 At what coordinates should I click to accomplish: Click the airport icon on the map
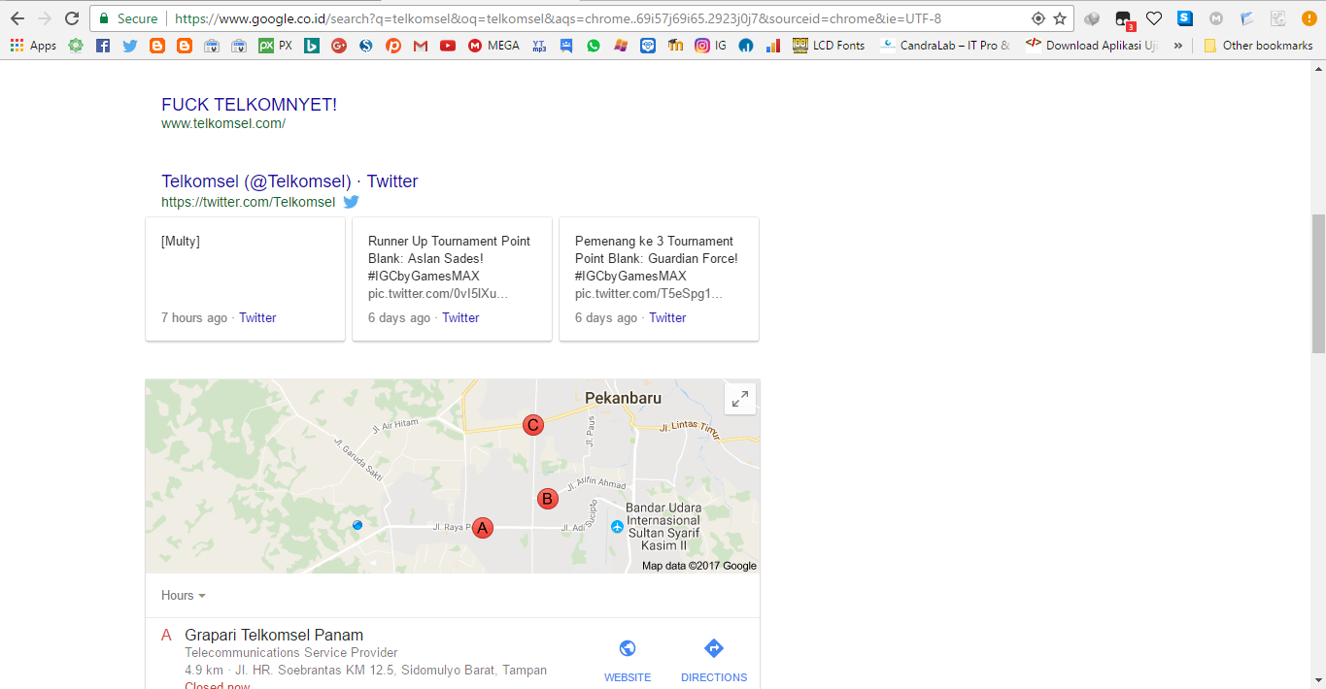[617, 527]
